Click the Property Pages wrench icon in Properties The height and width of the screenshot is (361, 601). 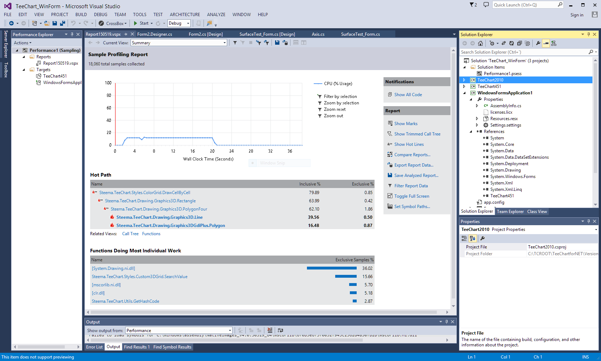[x=482, y=238]
